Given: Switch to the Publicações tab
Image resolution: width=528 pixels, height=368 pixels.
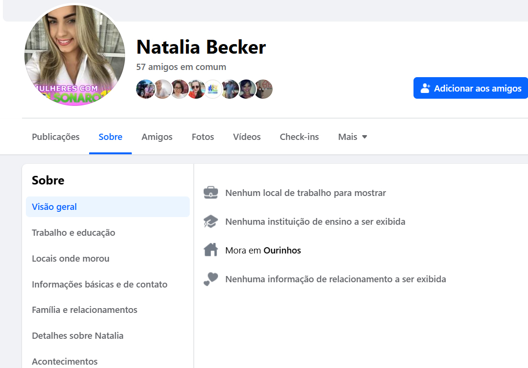Looking at the screenshot, I should coord(56,137).
